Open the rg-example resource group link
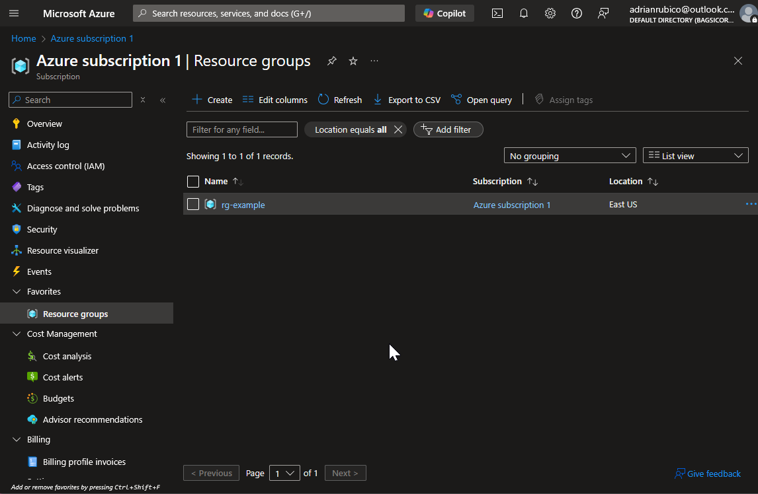Image resolution: width=758 pixels, height=494 pixels. (x=243, y=205)
